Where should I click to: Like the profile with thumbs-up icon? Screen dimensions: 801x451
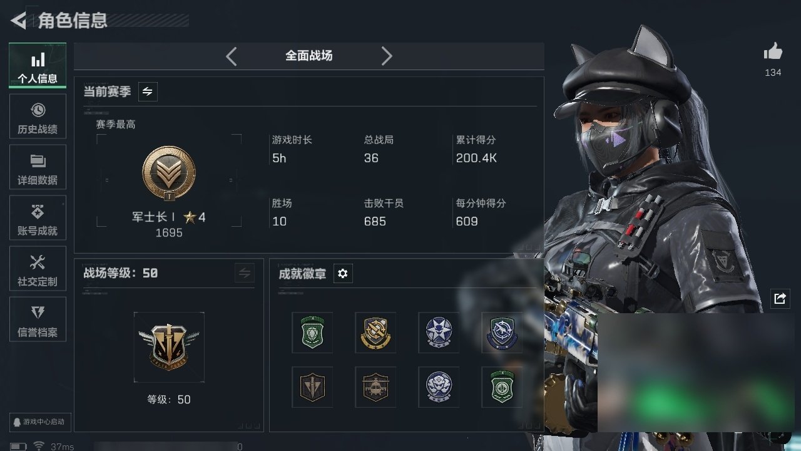point(773,53)
